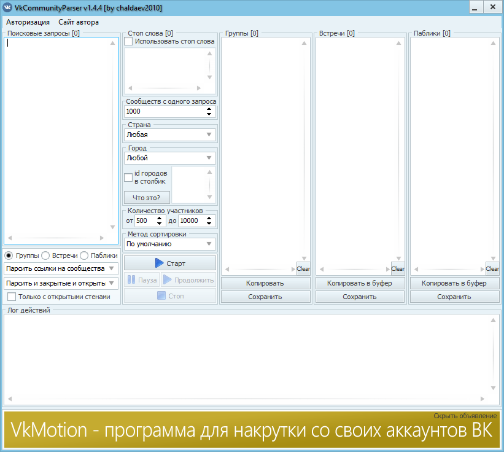The height and width of the screenshot is (452, 504).
Task: Click Копировать under the Группы list
Action: [265, 283]
